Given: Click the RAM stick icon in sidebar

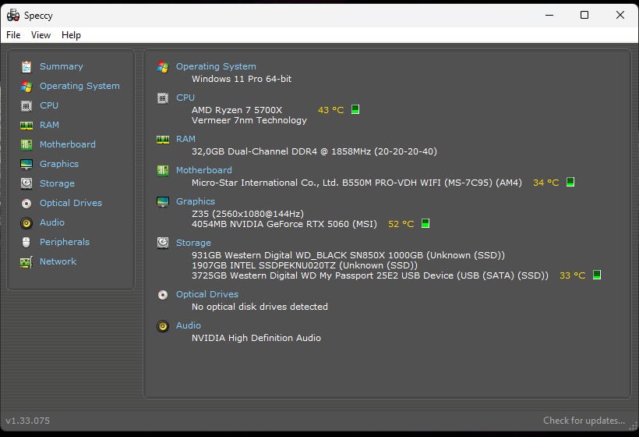Looking at the screenshot, I should 26,126.
